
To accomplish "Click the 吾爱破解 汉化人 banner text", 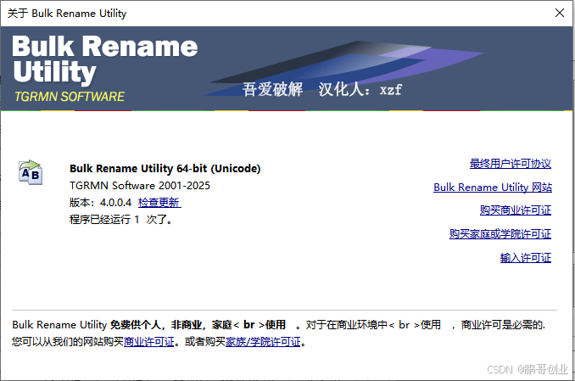I will tap(322, 89).
